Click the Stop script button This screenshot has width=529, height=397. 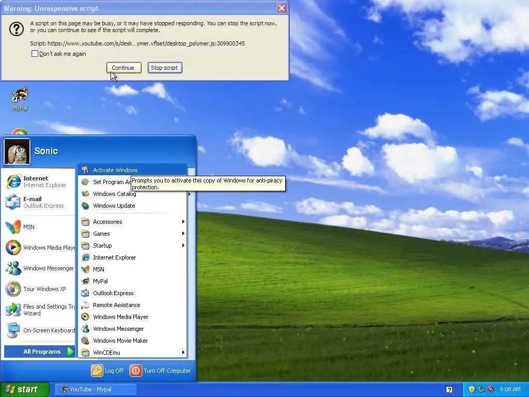pyautogui.click(x=165, y=68)
